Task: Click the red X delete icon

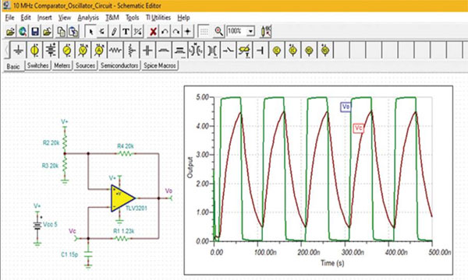Action: coord(153,31)
